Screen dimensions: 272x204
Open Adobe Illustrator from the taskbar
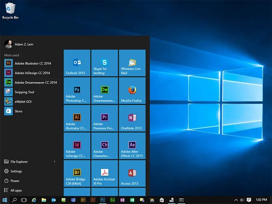click(x=93, y=200)
